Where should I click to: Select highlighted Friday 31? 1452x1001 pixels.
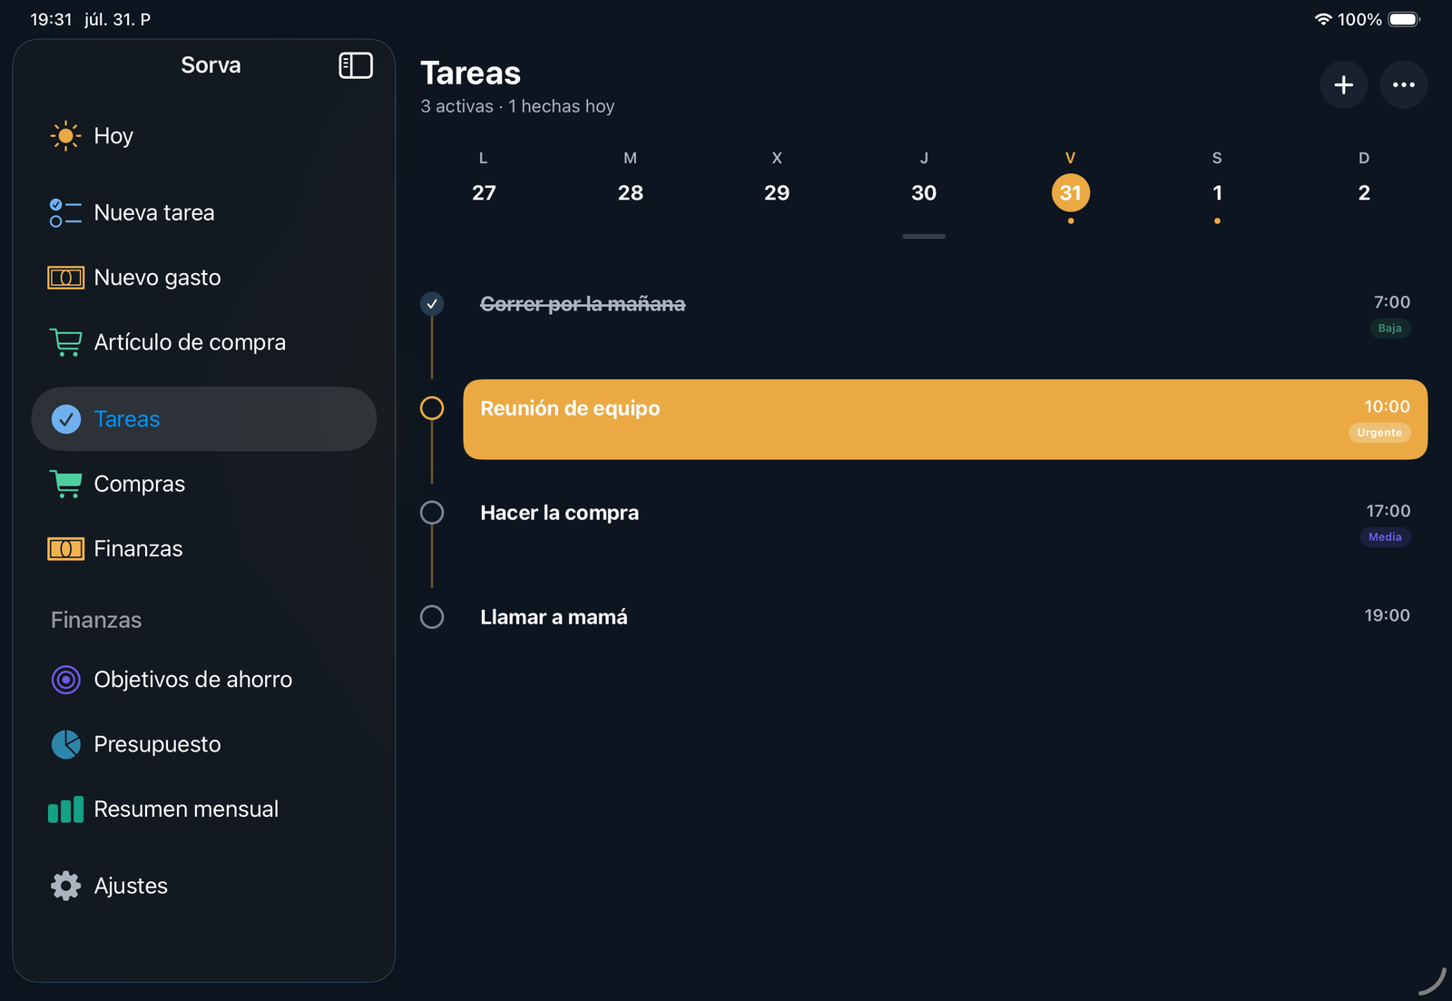pos(1071,192)
